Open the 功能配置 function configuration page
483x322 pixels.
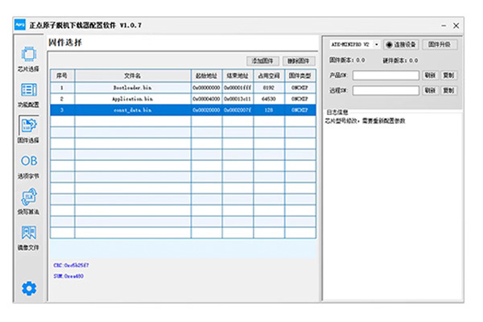click(28, 94)
